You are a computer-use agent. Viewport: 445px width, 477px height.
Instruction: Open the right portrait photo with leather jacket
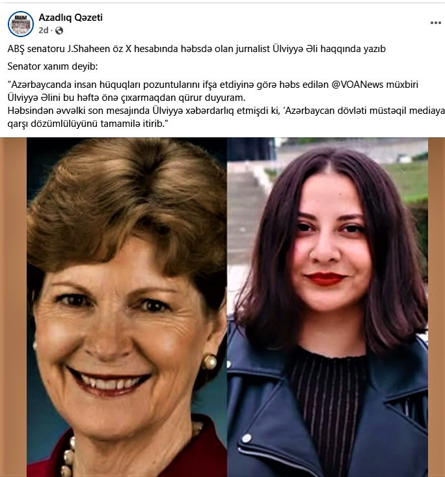328,307
